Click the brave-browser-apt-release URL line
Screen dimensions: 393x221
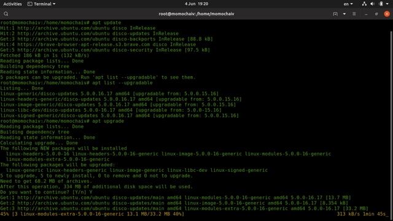(x=98, y=44)
